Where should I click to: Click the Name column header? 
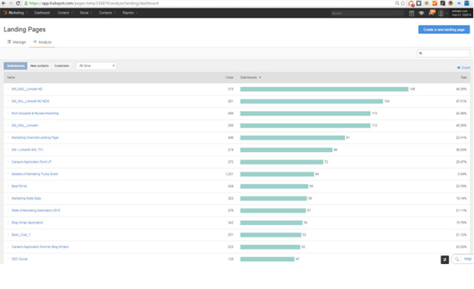[x=11, y=77]
